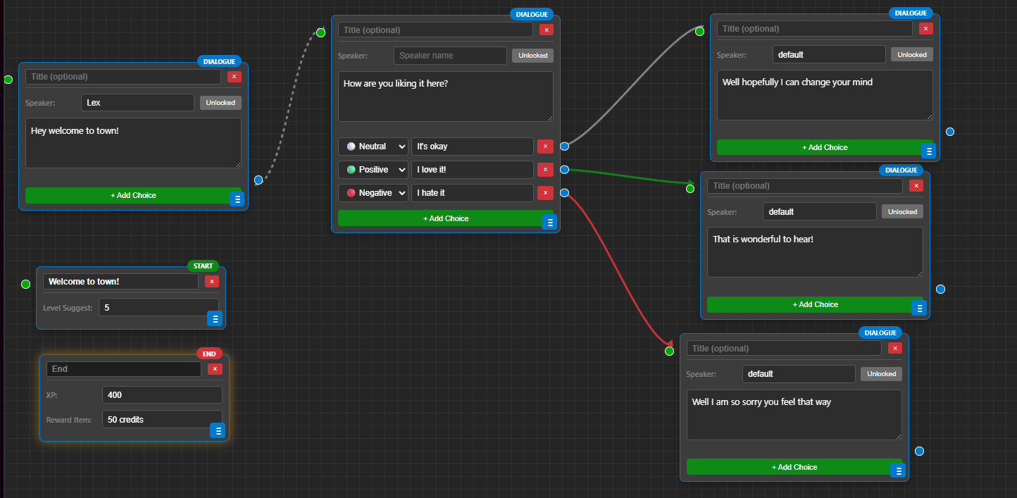The height and width of the screenshot is (498, 1017).
Task: Toggle Unlocked on the 'so sorry' node
Action: click(881, 374)
